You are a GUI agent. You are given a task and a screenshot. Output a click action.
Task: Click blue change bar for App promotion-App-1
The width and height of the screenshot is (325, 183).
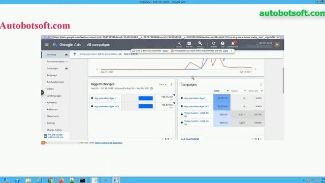tap(146, 98)
